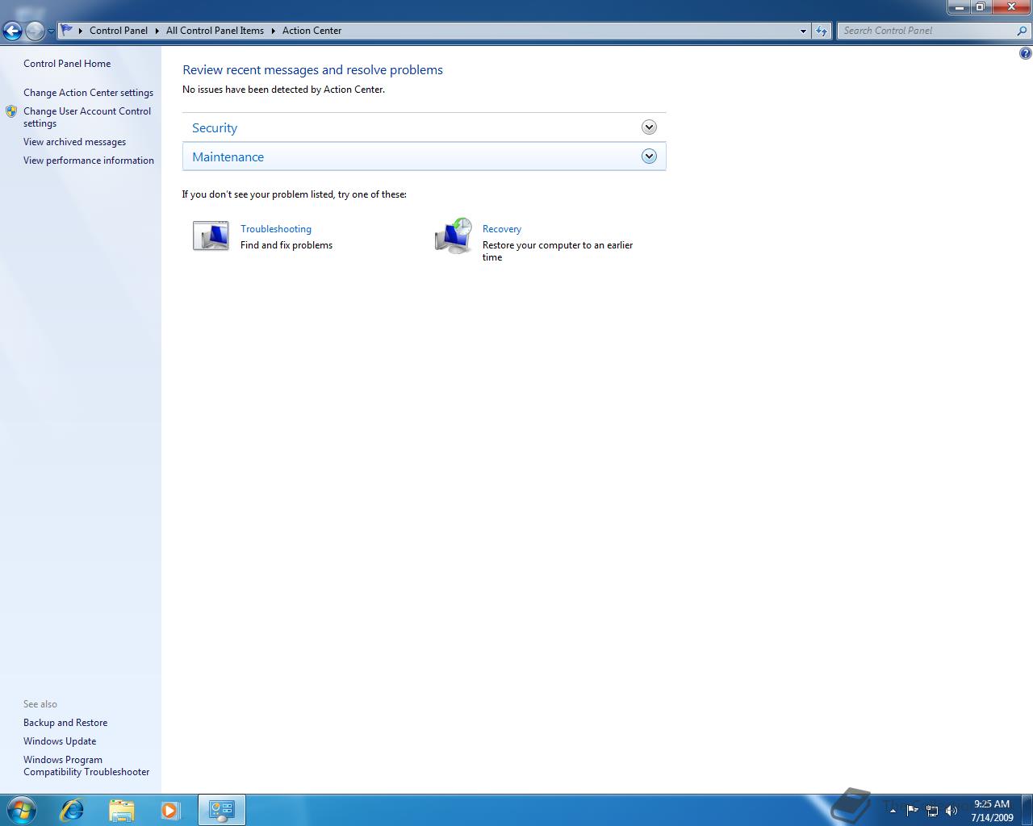
Task: Click the Show desktop button at taskbar end
Action: click(x=1027, y=810)
